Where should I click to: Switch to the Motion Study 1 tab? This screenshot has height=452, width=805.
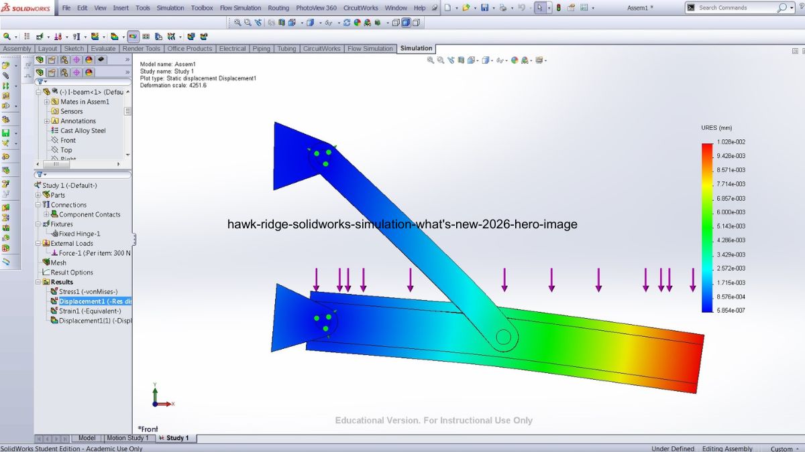[x=127, y=438]
